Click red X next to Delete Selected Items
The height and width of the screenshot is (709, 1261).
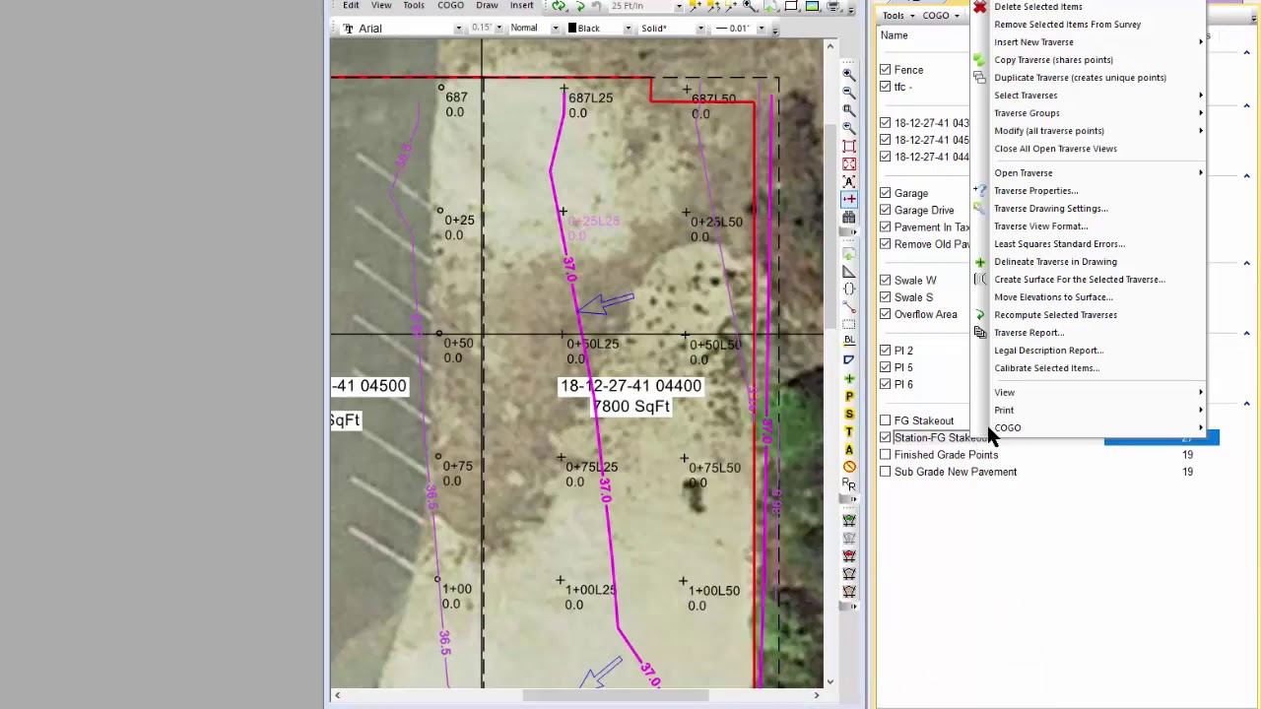tap(979, 7)
